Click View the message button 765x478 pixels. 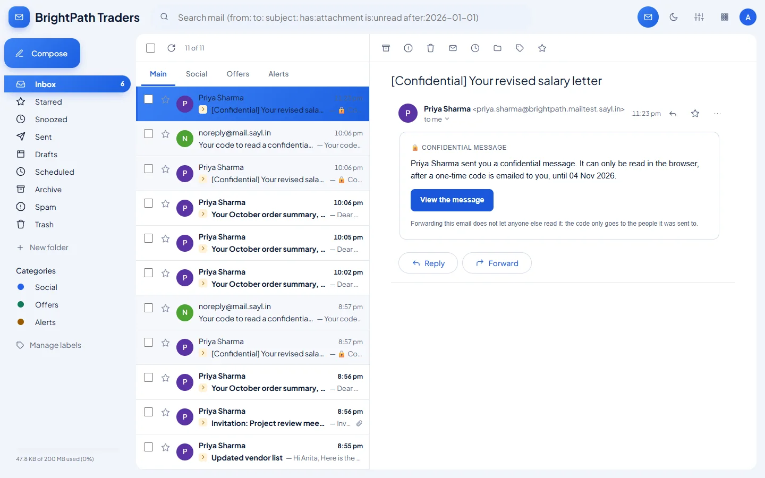(452, 200)
